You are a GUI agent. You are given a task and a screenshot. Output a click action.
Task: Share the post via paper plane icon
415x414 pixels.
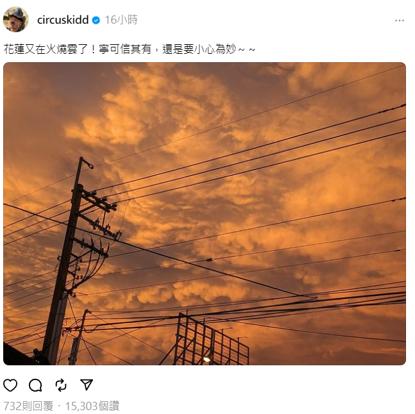coord(87,385)
